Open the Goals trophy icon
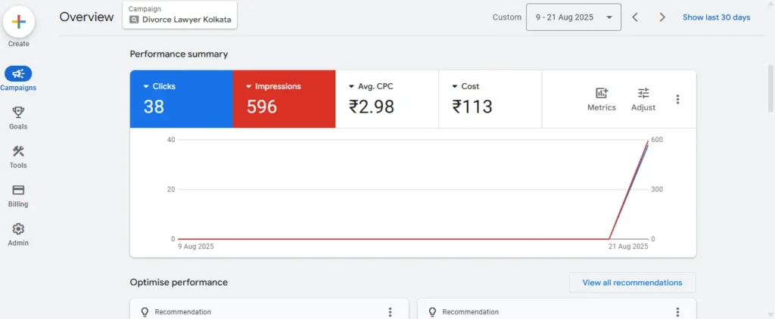 pyautogui.click(x=18, y=113)
